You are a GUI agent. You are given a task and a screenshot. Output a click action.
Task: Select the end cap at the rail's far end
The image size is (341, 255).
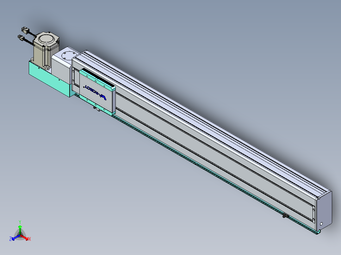click(324, 211)
